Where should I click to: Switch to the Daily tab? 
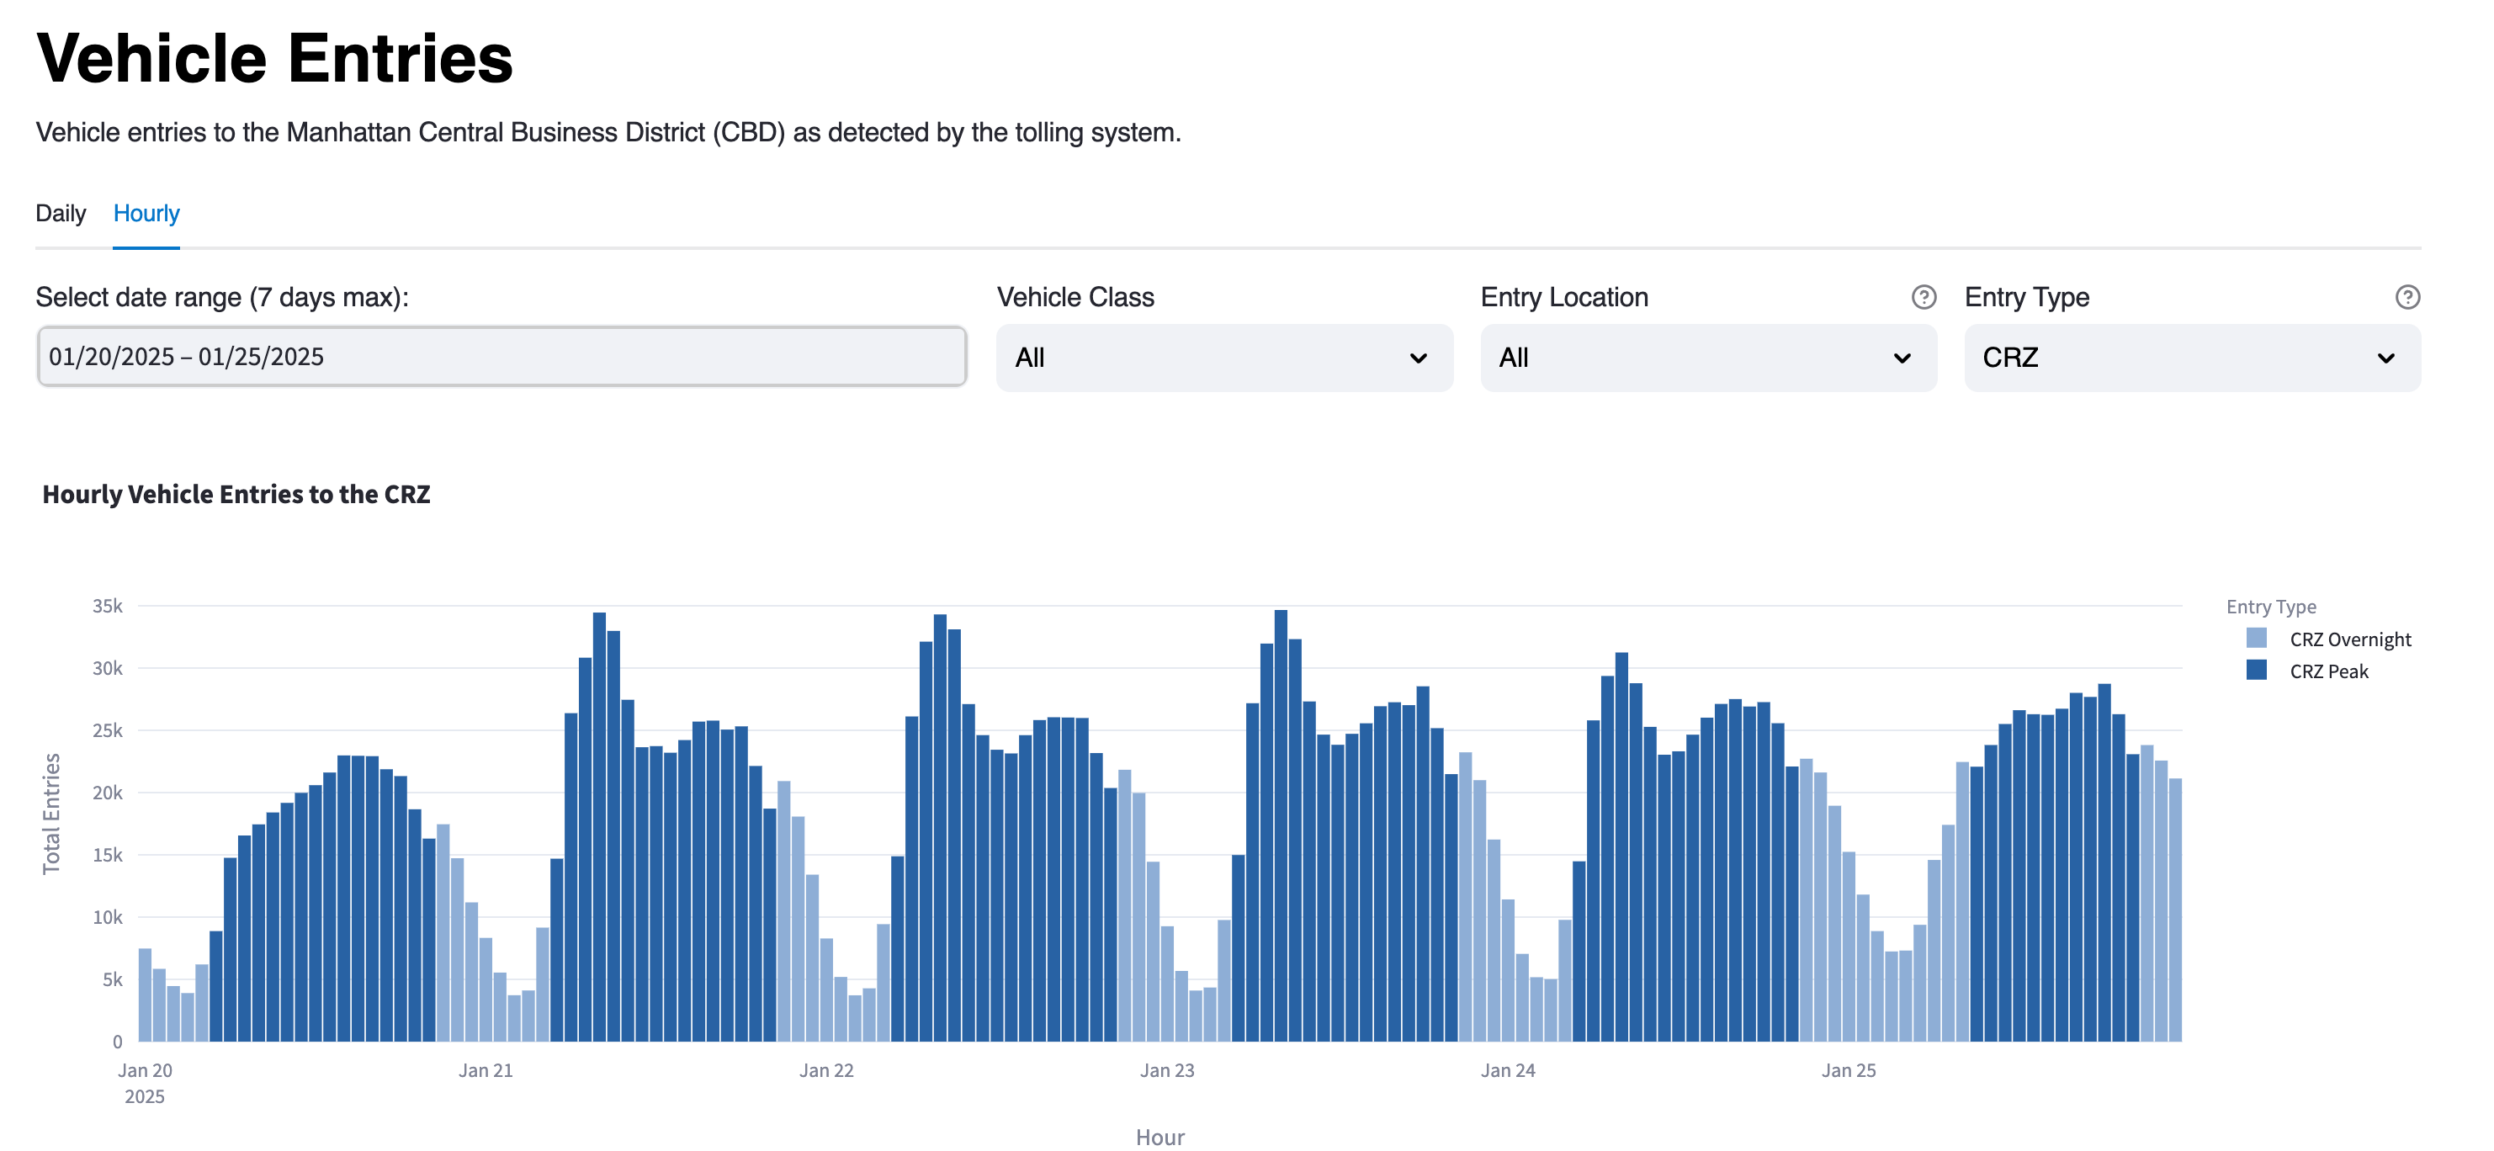(60, 213)
